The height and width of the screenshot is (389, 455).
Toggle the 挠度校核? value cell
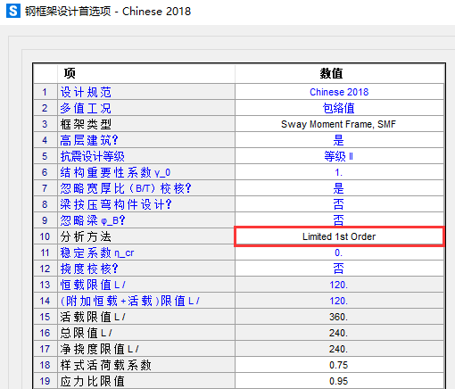coord(339,269)
